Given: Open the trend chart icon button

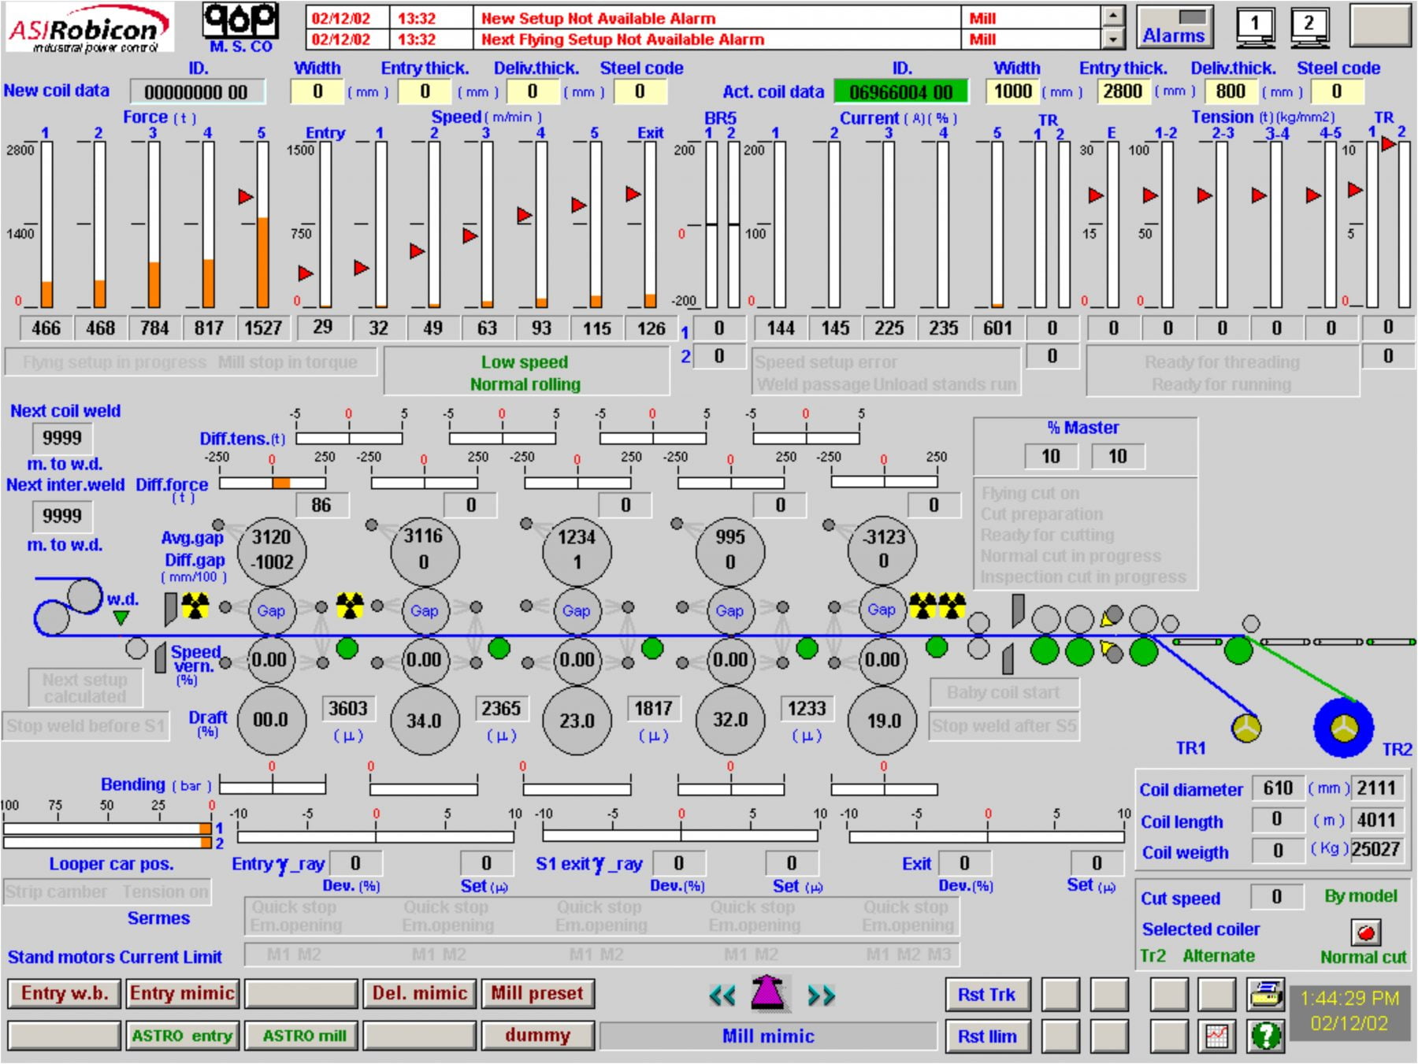Looking at the screenshot, I should point(1217,1036).
